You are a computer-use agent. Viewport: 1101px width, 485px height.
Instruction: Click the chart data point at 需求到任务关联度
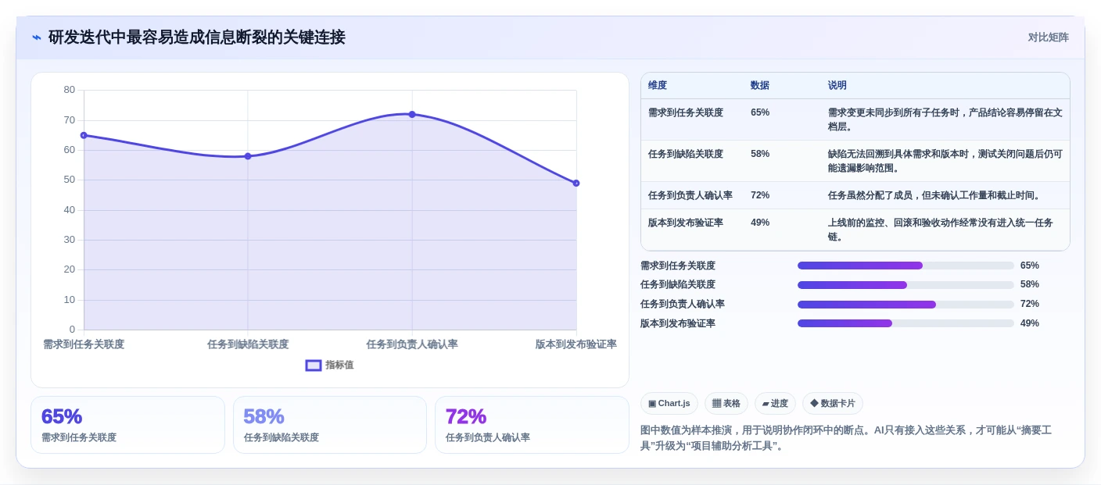84,135
